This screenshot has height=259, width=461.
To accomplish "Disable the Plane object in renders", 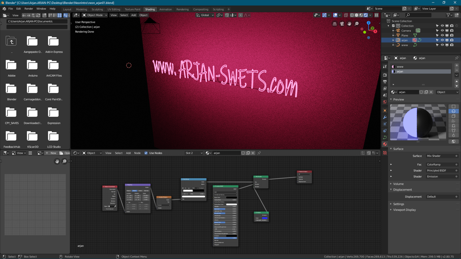I will point(452,35).
